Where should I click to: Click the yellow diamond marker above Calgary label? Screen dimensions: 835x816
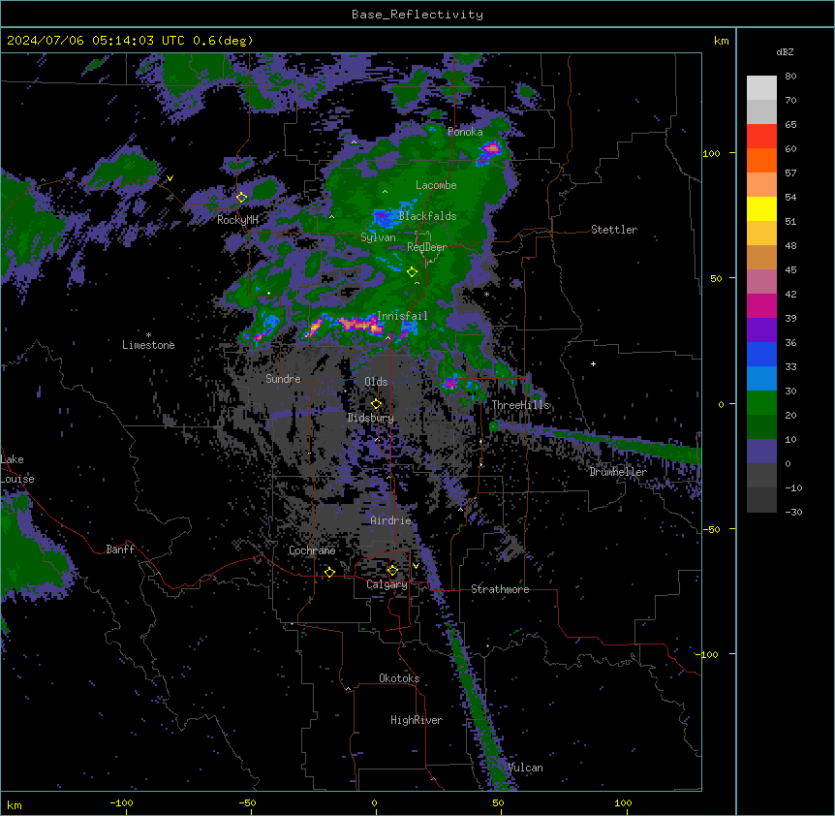click(392, 571)
